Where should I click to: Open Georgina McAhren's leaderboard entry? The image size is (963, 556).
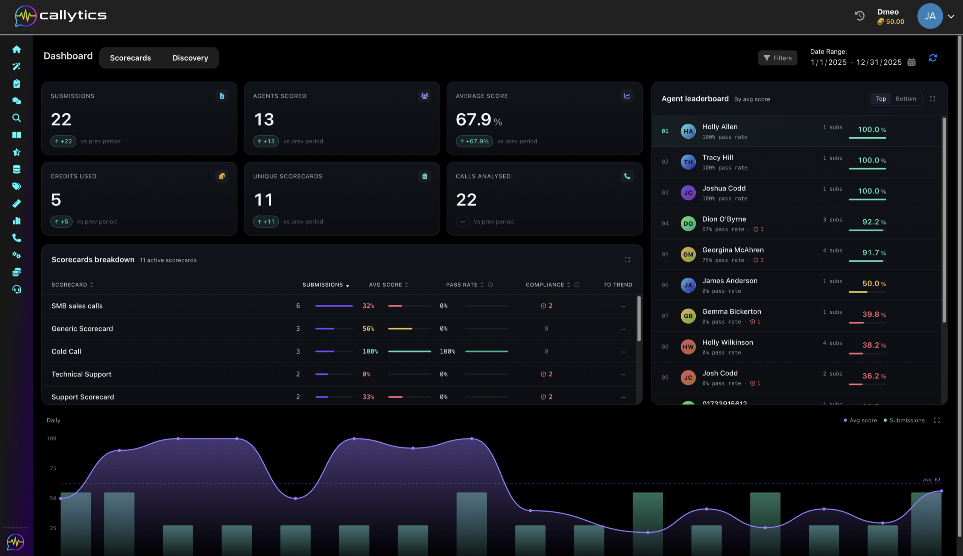tap(796, 254)
